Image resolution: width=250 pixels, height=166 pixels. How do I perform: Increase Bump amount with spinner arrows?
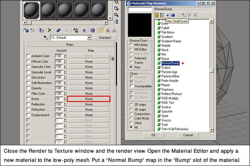[x=65, y=98]
